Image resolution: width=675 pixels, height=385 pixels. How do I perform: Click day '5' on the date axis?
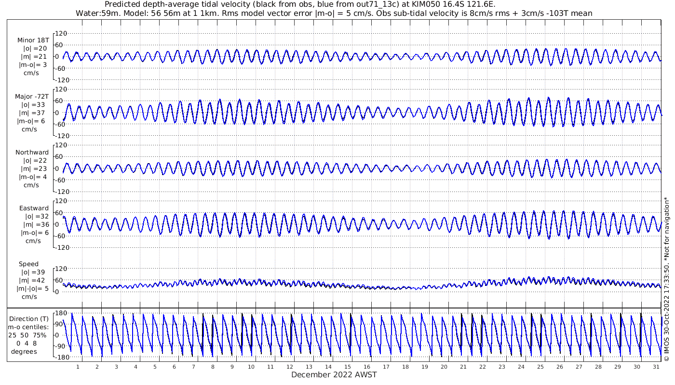point(155,367)
